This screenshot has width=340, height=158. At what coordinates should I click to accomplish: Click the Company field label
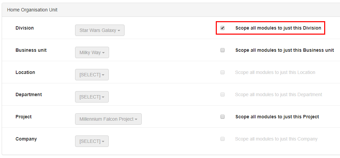(26, 139)
